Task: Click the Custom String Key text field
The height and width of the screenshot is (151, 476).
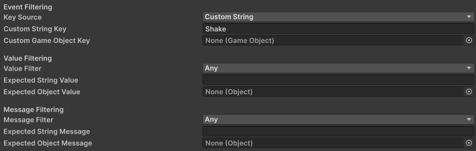Action: pyautogui.click(x=338, y=29)
